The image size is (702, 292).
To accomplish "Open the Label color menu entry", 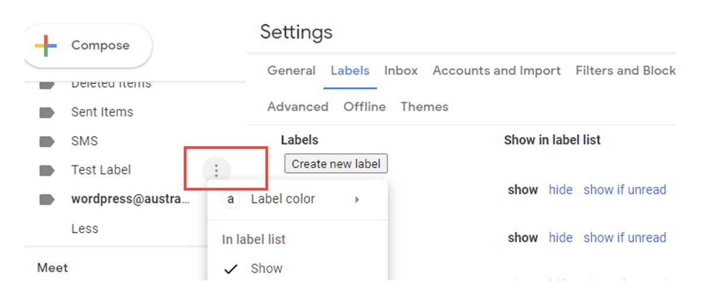I will click(x=283, y=199).
